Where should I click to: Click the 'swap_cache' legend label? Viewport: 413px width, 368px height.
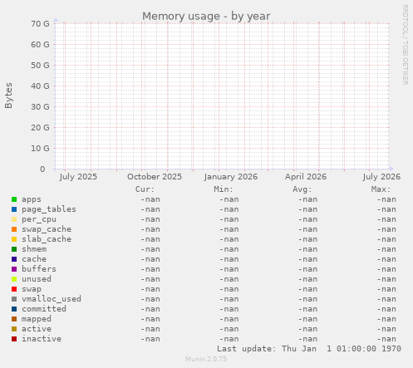point(47,229)
